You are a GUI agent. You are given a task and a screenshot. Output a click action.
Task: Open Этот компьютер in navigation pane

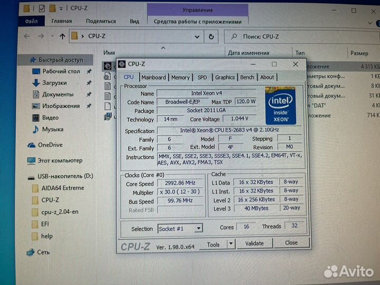click(55, 160)
